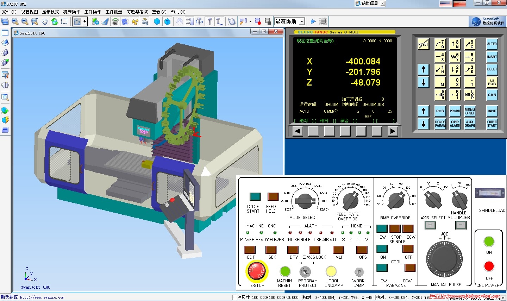This screenshot has height=301, width=507.
Task: Open the arrow beside the speaker toolbar icon
Action: tap(250, 21)
